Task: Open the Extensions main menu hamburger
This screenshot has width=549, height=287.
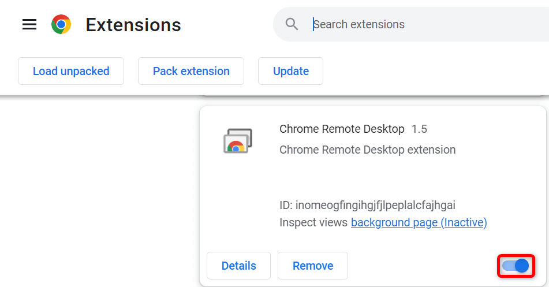Action: 29,24
